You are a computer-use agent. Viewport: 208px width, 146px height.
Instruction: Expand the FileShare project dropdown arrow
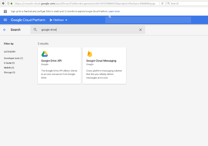point(66,20)
